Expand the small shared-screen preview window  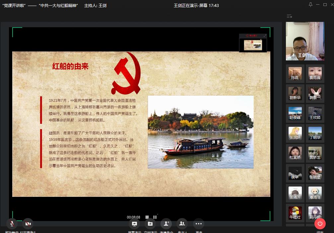pos(265,36)
